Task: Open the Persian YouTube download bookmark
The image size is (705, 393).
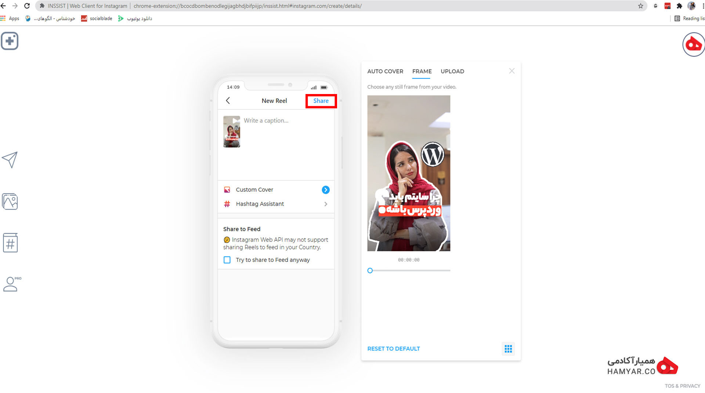Action: 135,18
